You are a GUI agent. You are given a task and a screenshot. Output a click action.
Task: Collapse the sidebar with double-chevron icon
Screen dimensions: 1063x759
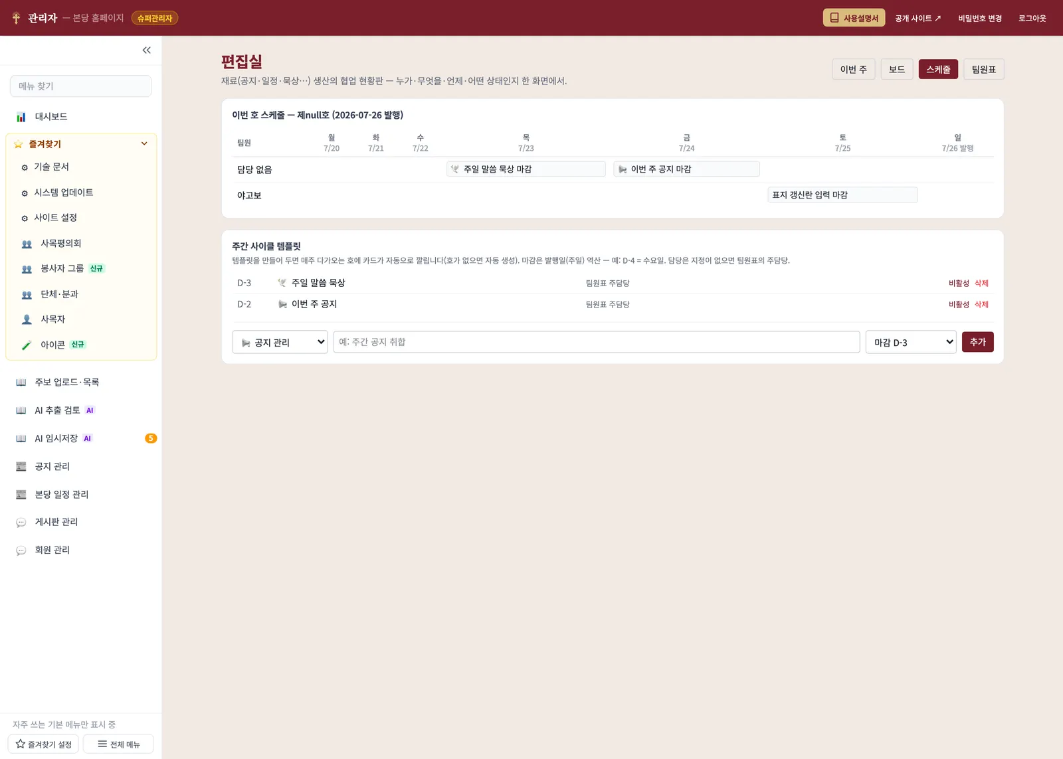click(146, 50)
